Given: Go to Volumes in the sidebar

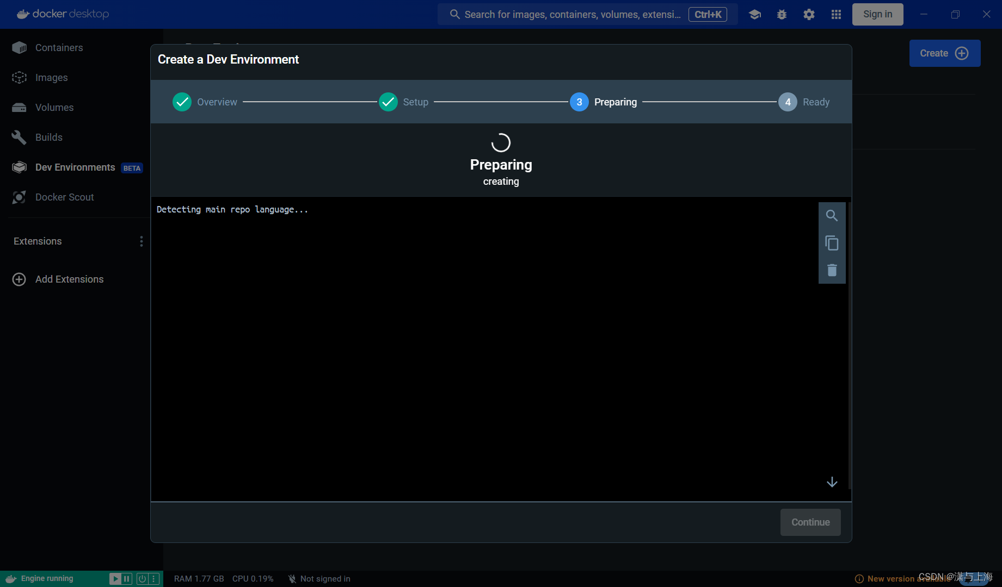Looking at the screenshot, I should [54, 108].
